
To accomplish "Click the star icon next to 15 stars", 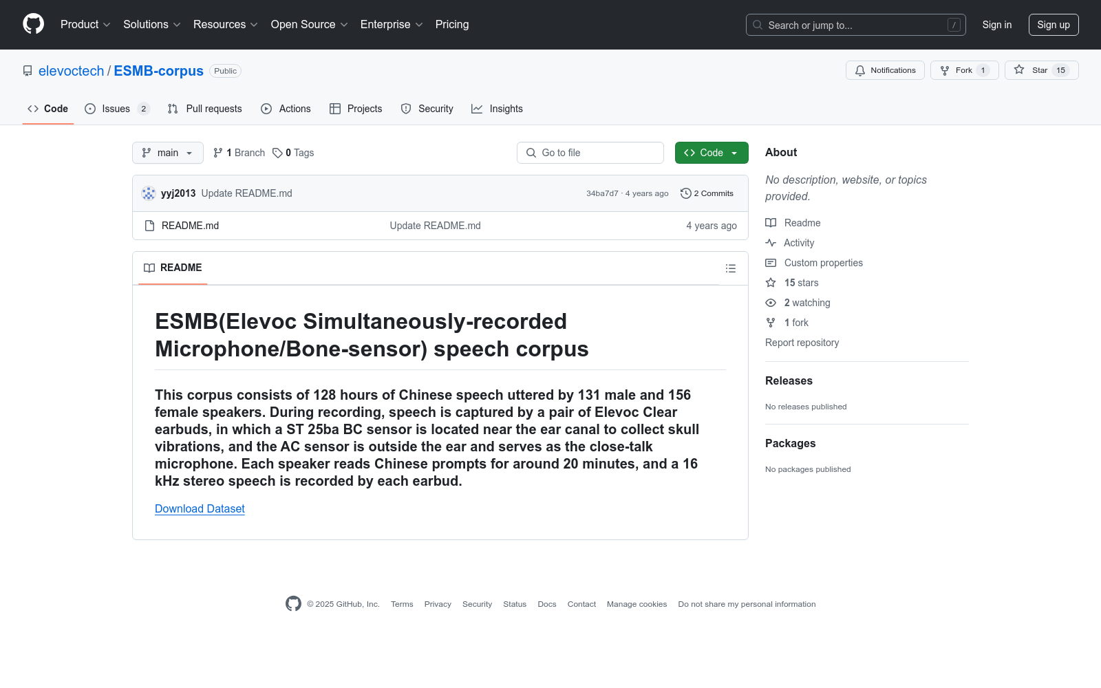I will 771,283.
